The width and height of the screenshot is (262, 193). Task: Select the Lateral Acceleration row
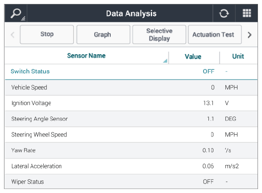(x=131, y=166)
